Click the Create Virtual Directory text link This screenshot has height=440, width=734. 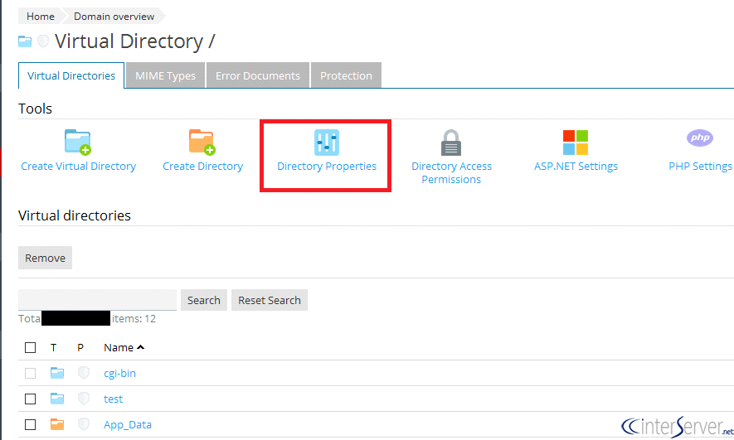[78, 166]
